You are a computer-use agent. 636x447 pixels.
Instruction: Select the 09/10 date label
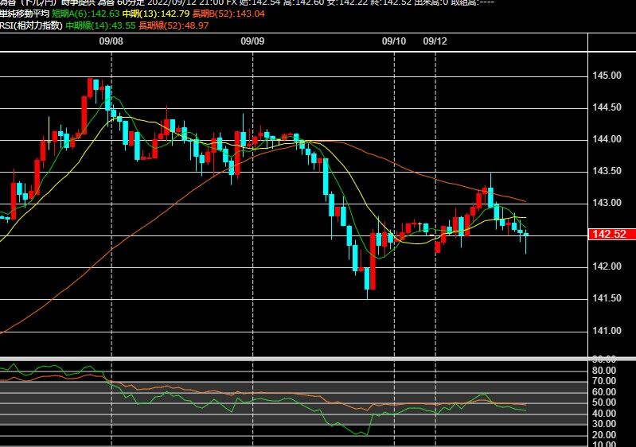pyautogui.click(x=394, y=41)
